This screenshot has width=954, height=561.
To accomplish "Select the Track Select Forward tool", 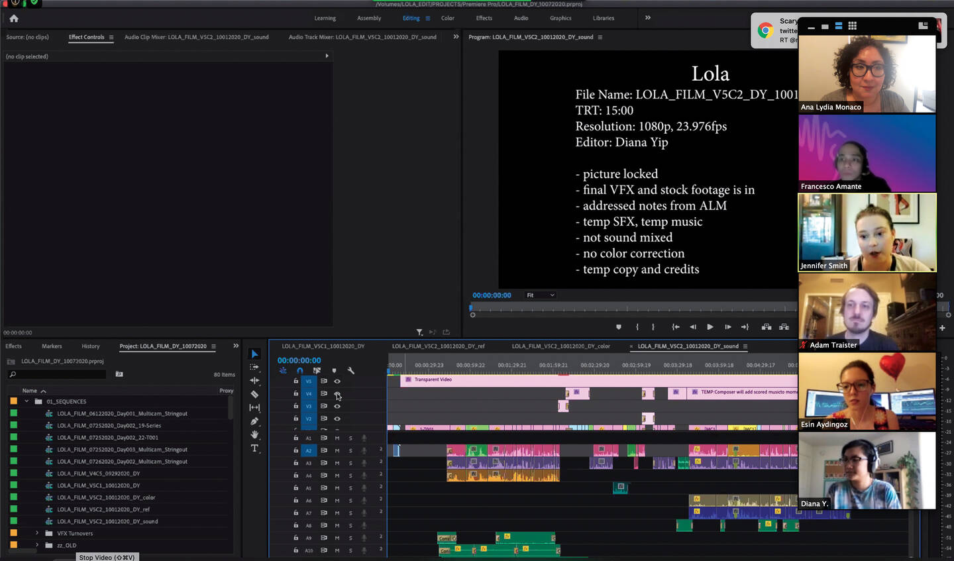I will 254,367.
